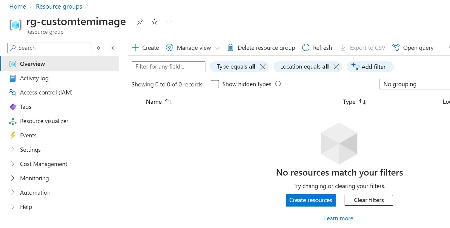Viewport: 450px width, 228px height.
Task: Open the Show hidden types info icon
Action: (x=278, y=84)
